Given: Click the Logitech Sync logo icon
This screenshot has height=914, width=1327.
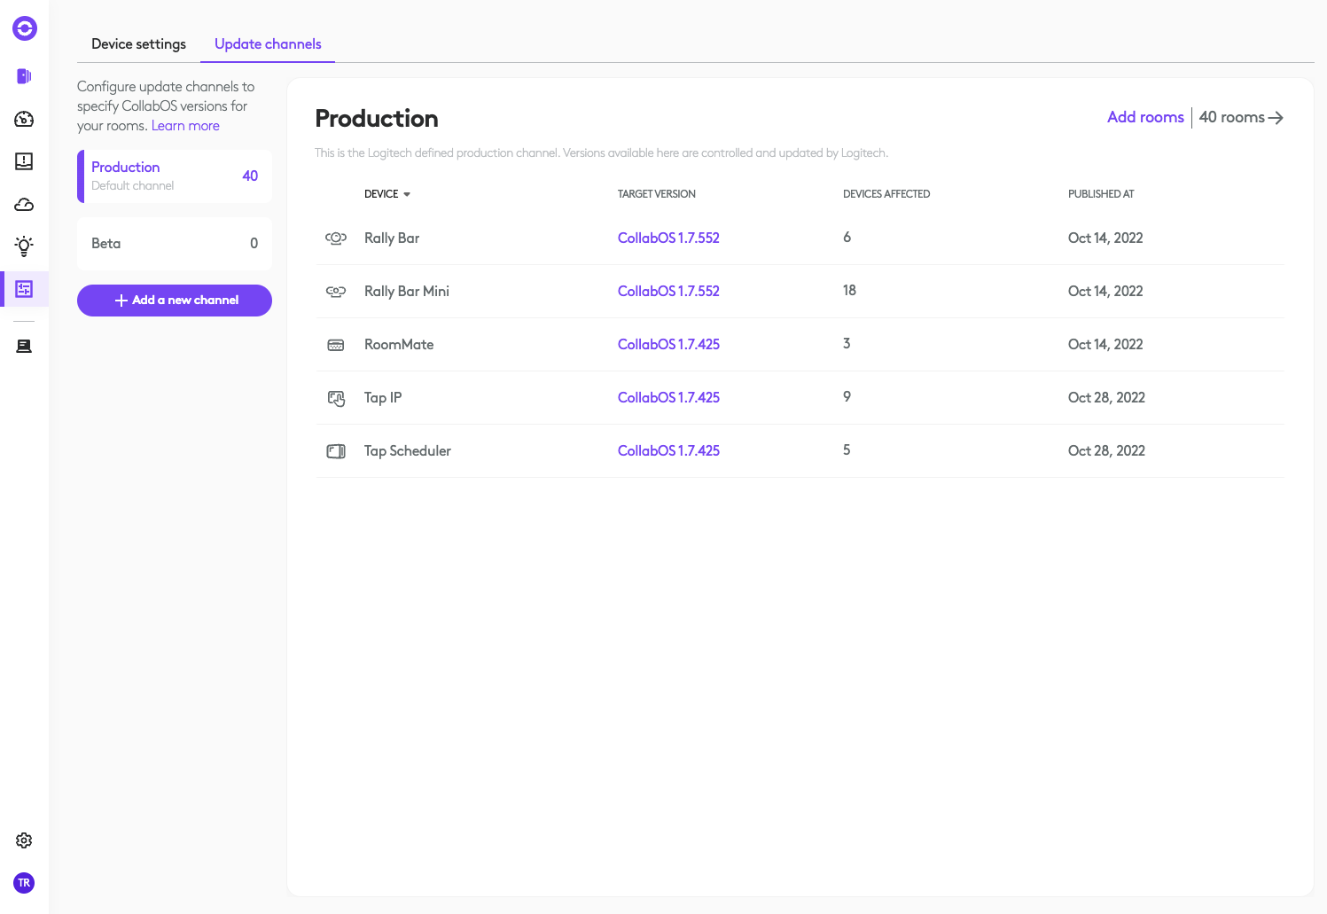Looking at the screenshot, I should click(25, 29).
